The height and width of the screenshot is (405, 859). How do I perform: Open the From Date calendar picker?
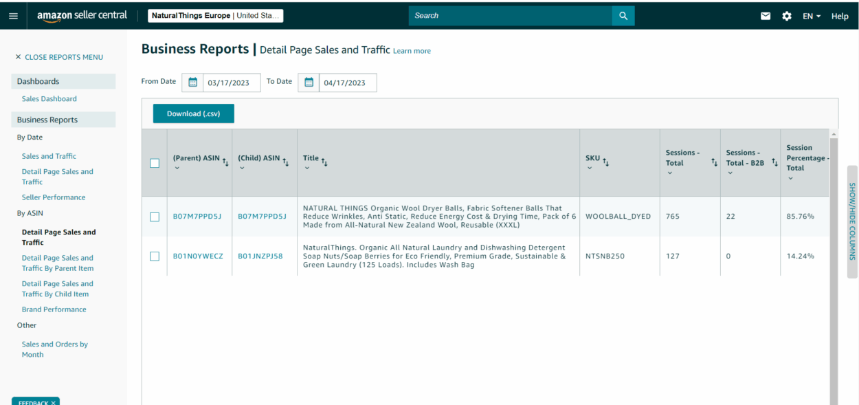click(x=192, y=83)
